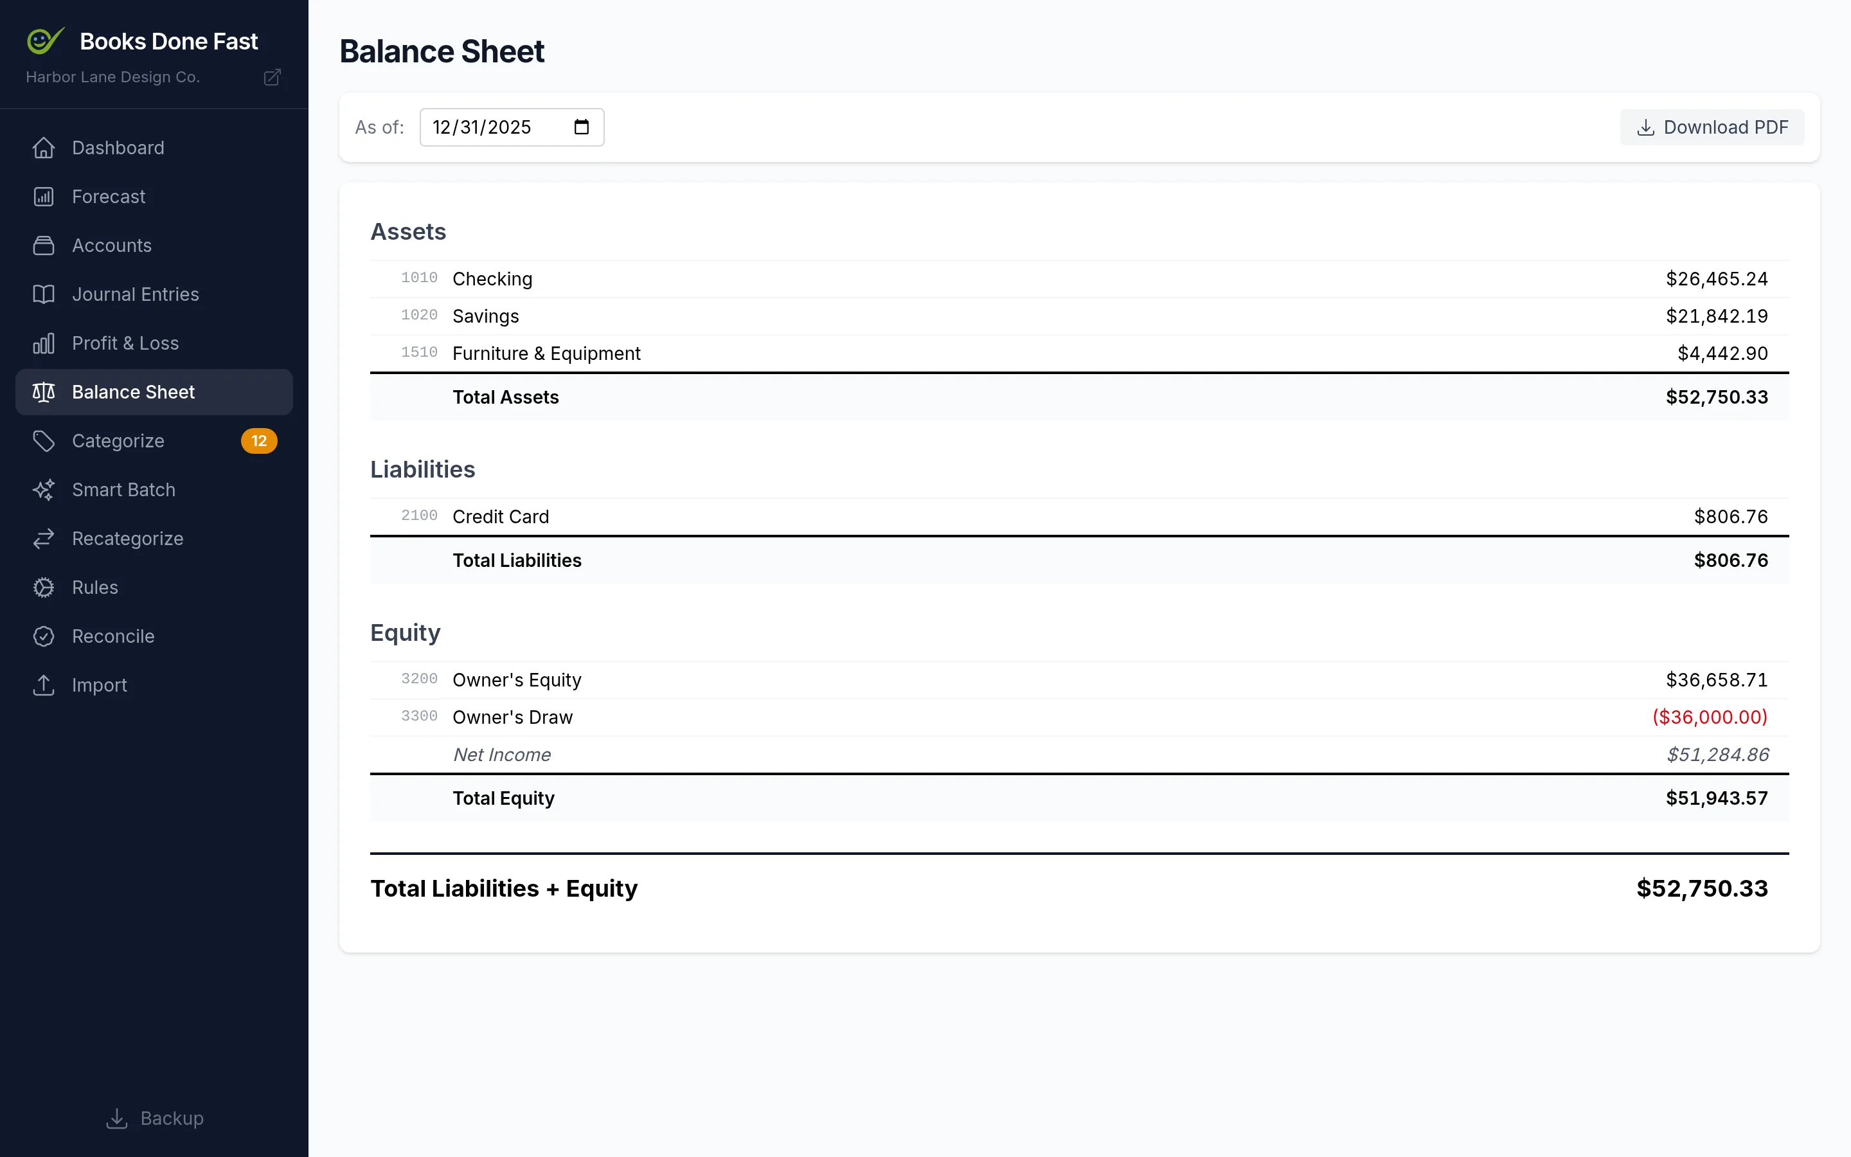Click the Net Income label
1851x1157 pixels.
(502, 755)
